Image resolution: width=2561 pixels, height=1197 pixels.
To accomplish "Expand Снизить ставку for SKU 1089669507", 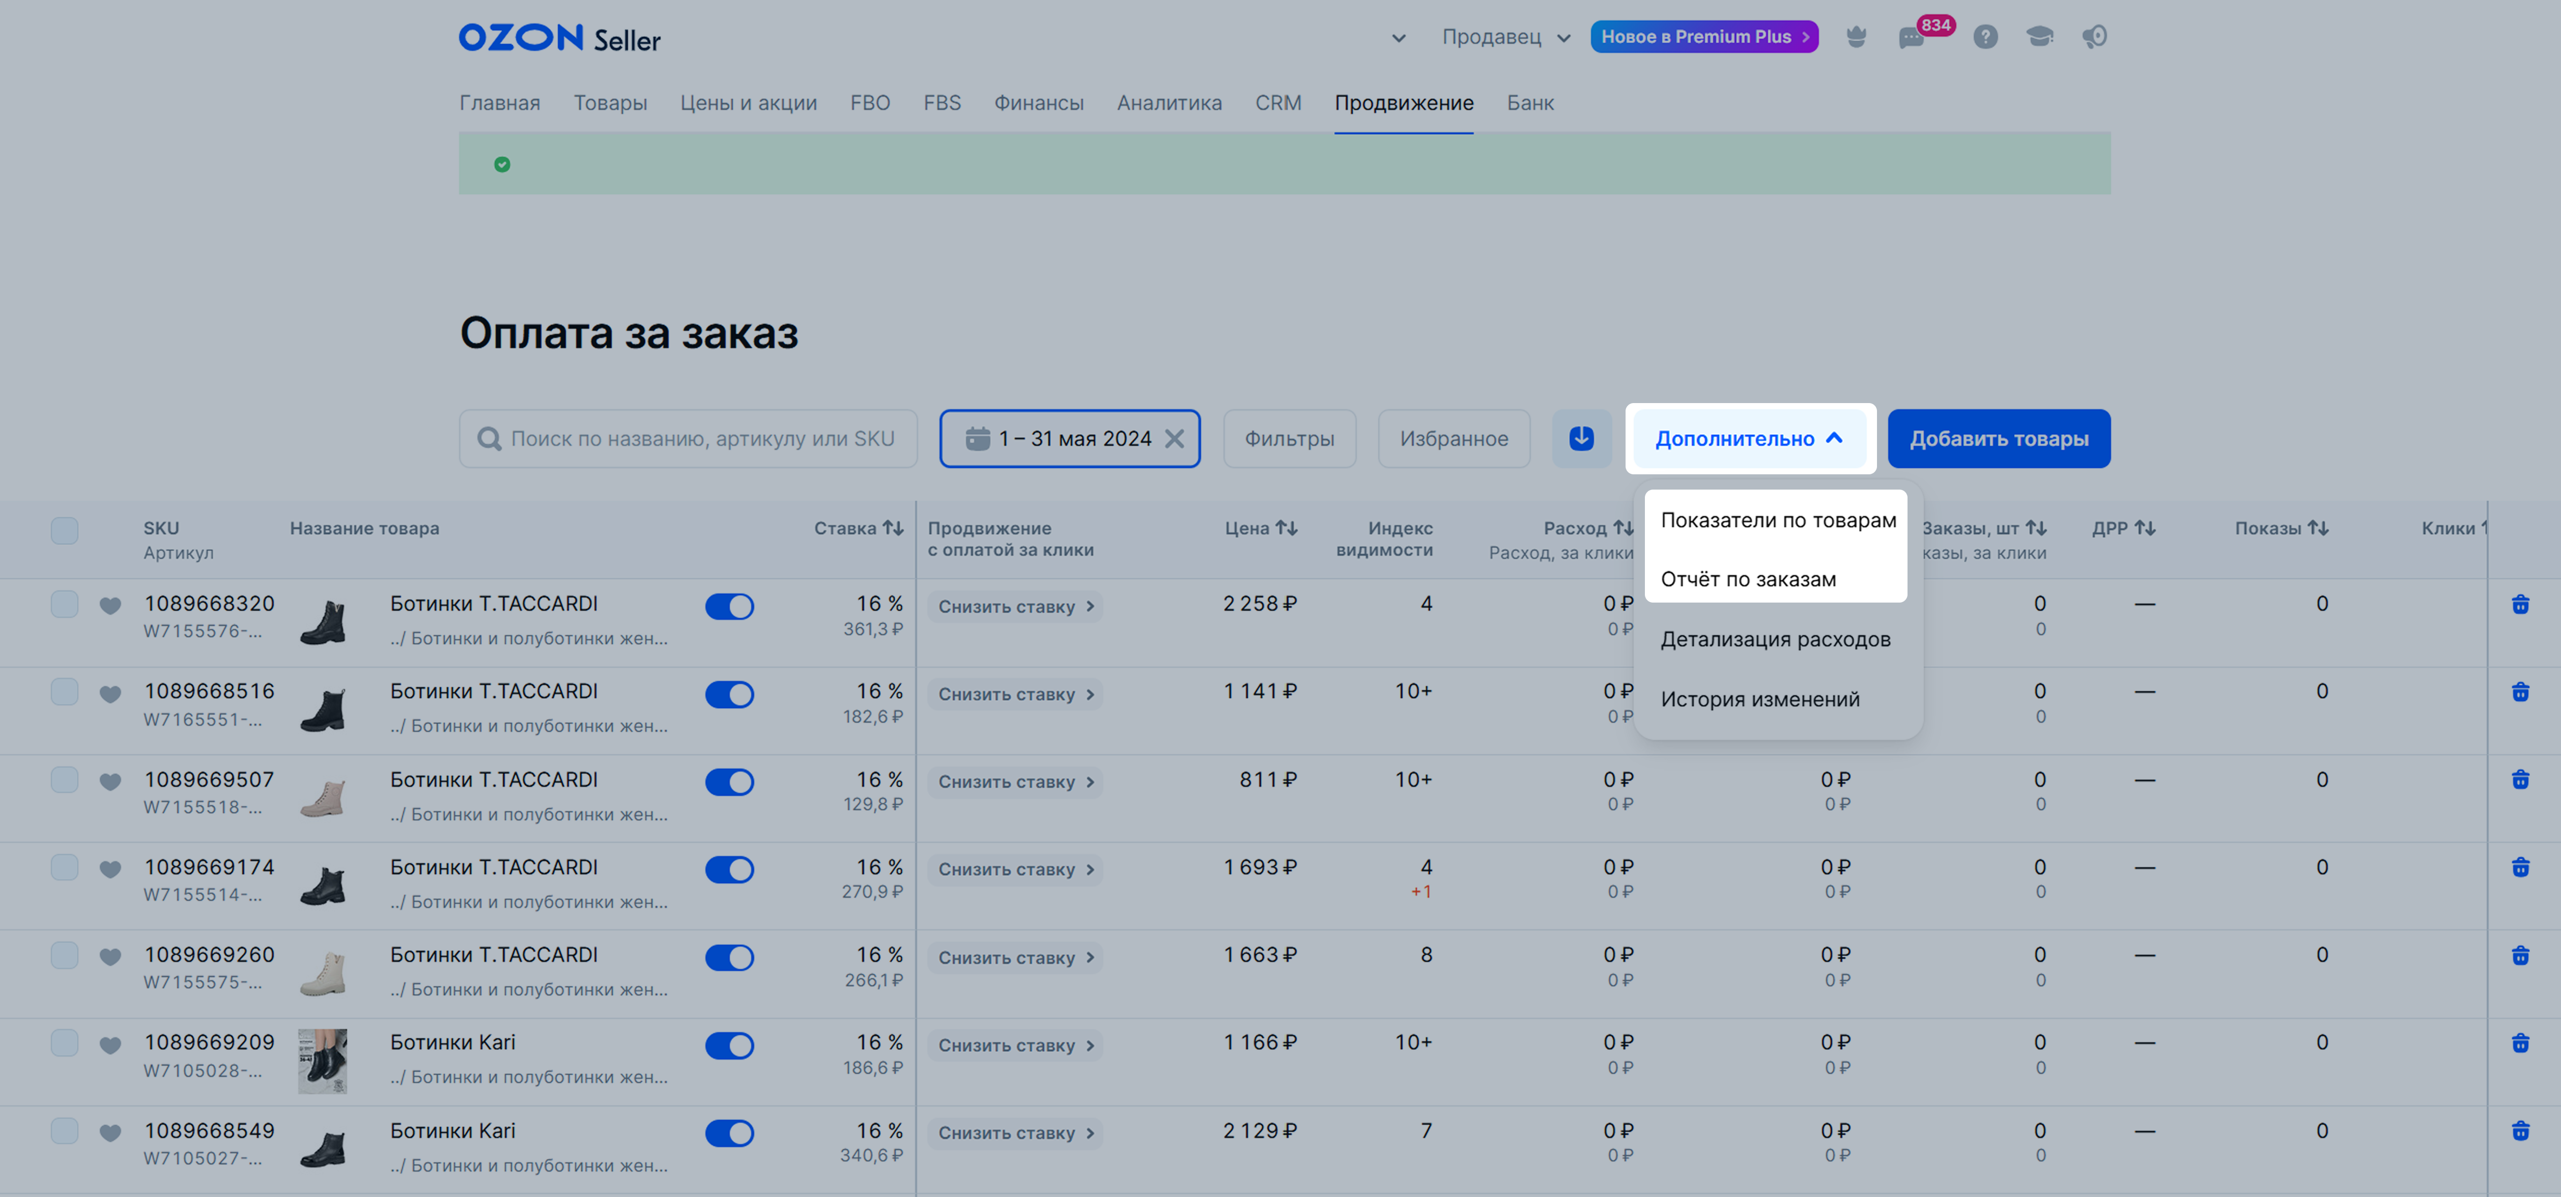I will point(1015,781).
